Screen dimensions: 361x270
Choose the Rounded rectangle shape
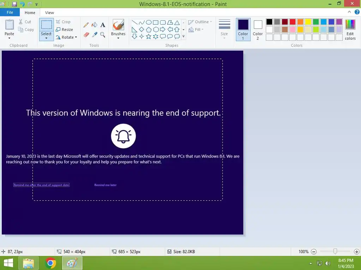point(163,22)
